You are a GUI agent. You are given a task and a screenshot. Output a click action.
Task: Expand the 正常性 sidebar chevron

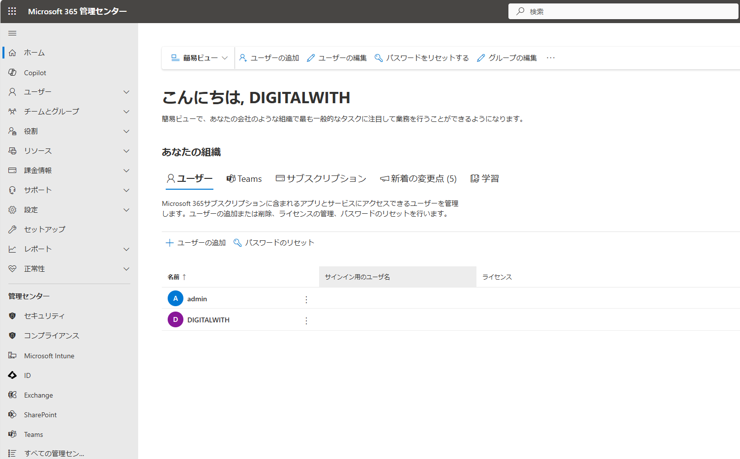pos(126,269)
